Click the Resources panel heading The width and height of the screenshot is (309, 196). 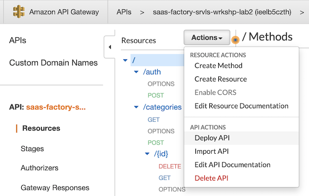(x=139, y=41)
